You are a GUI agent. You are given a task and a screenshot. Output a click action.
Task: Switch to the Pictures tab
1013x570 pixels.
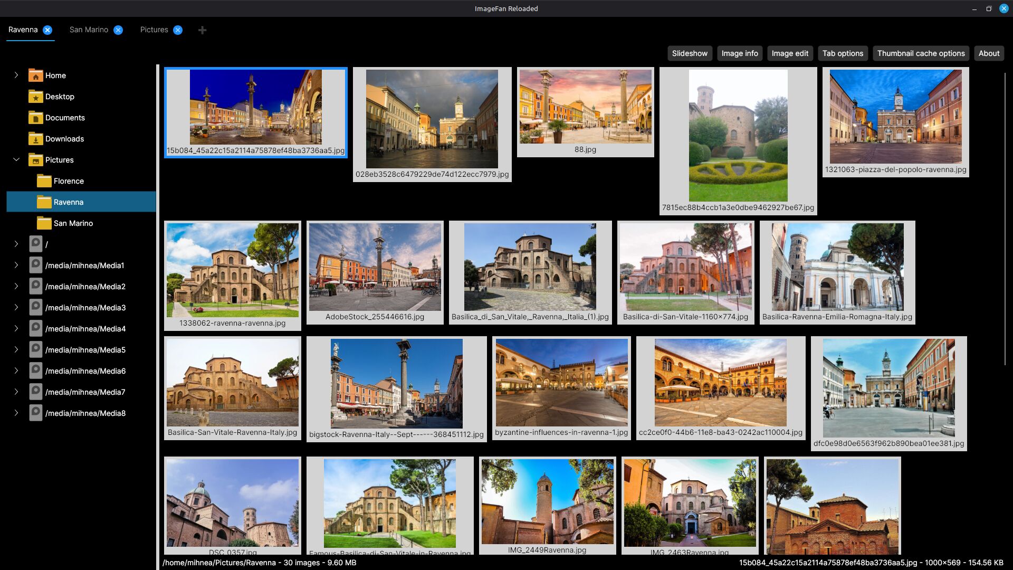[154, 30]
